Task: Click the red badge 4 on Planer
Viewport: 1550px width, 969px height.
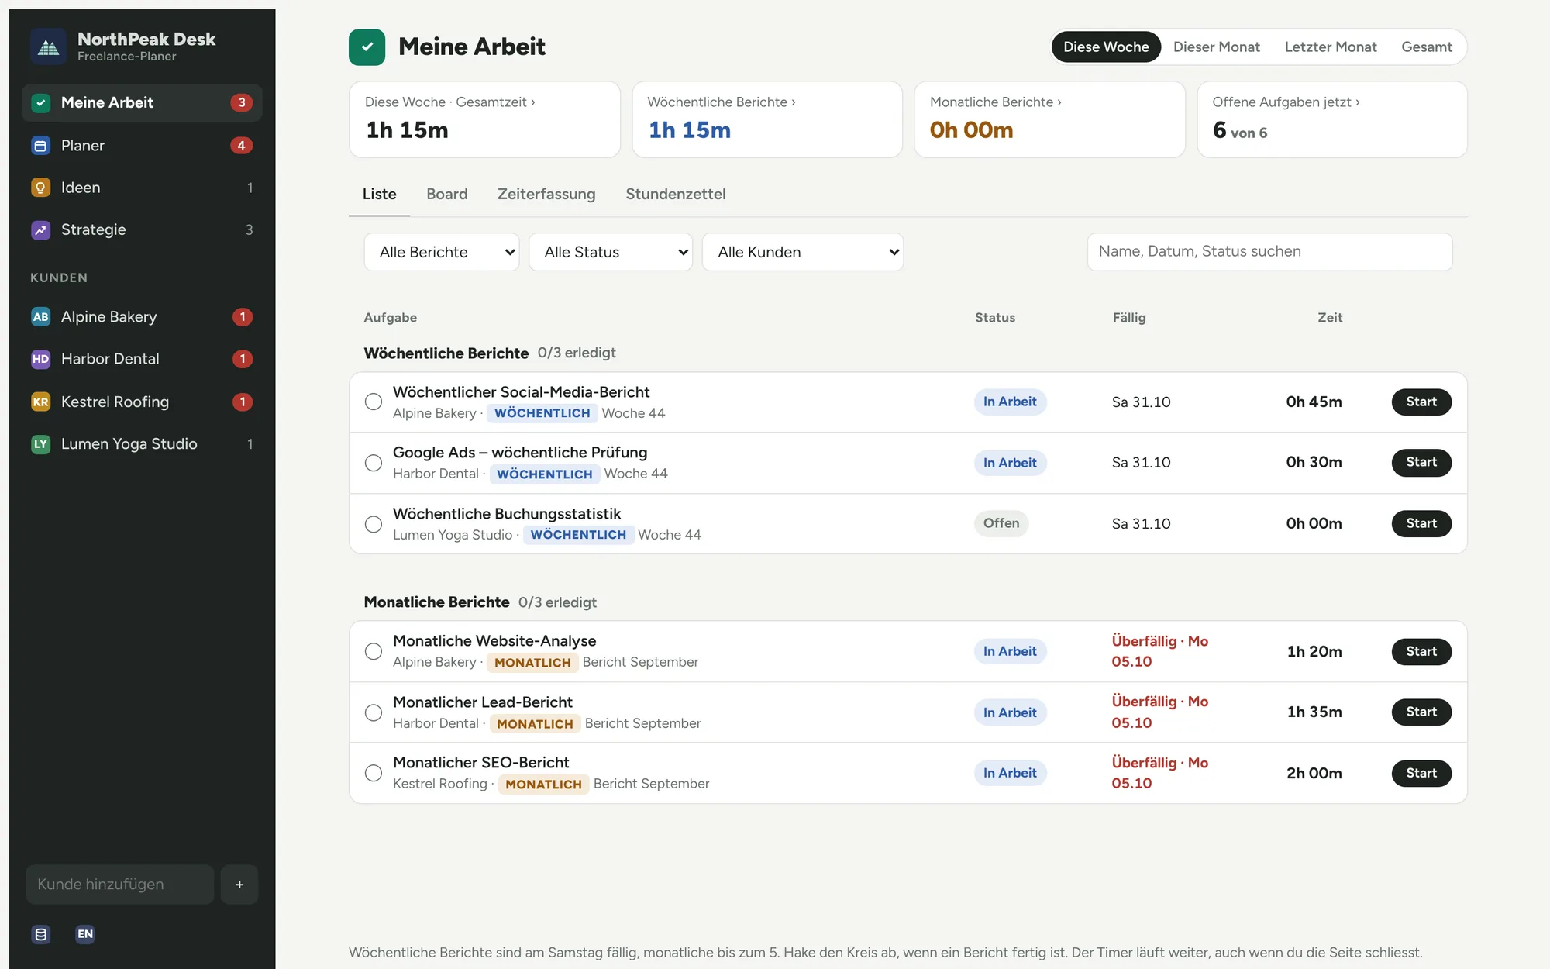Action: click(242, 146)
